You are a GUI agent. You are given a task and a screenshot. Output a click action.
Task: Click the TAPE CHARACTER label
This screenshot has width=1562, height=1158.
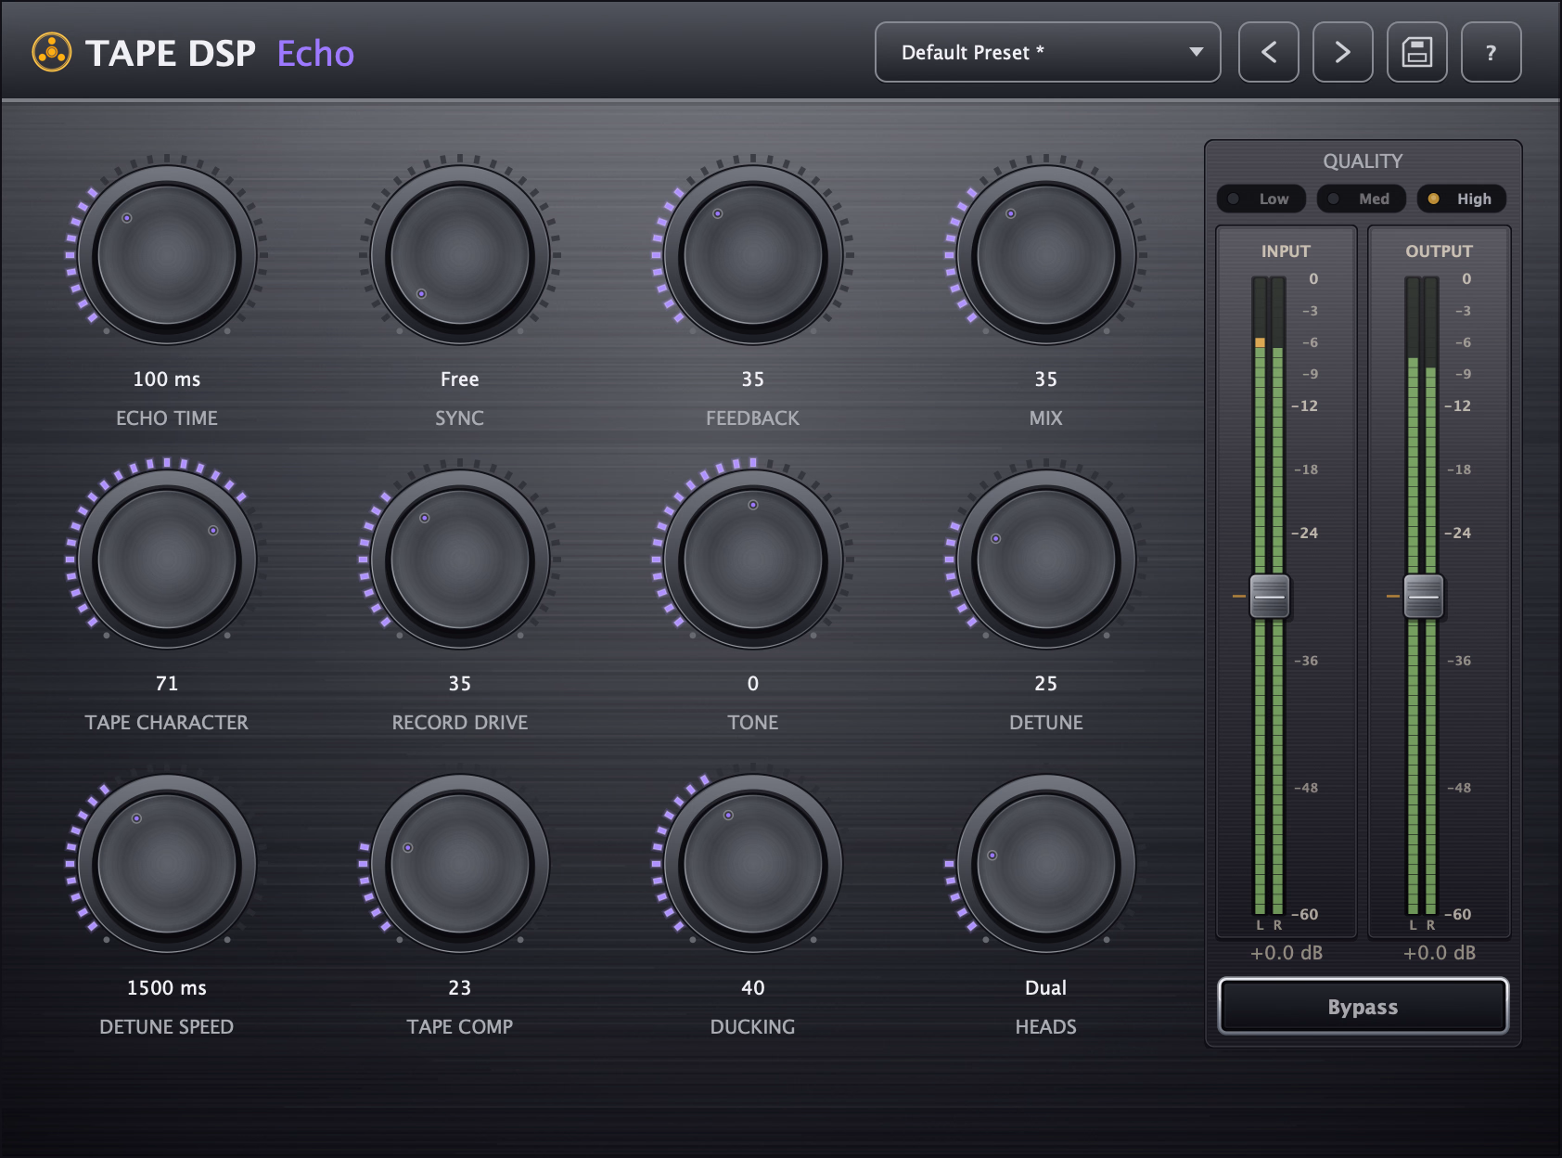(x=167, y=723)
